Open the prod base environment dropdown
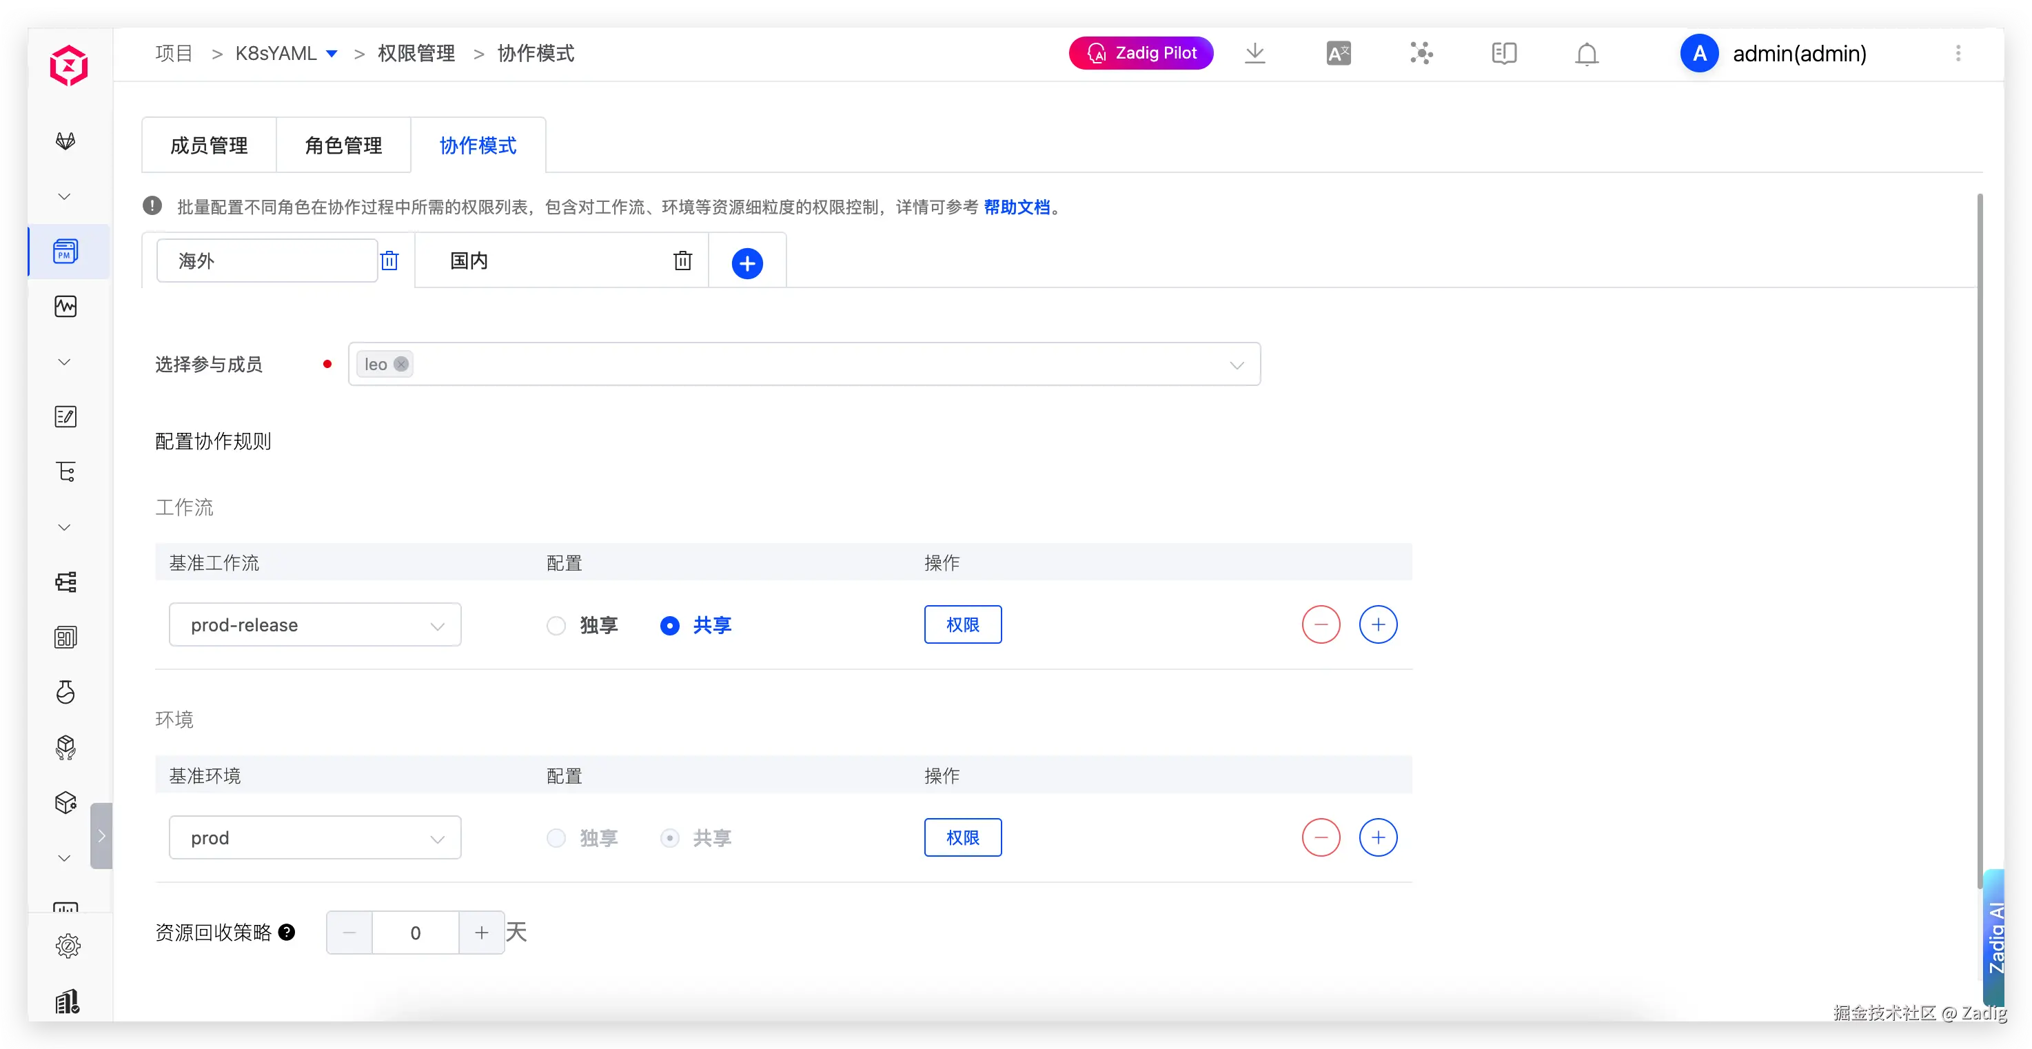Viewport: 2032px width, 1049px height. (315, 837)
